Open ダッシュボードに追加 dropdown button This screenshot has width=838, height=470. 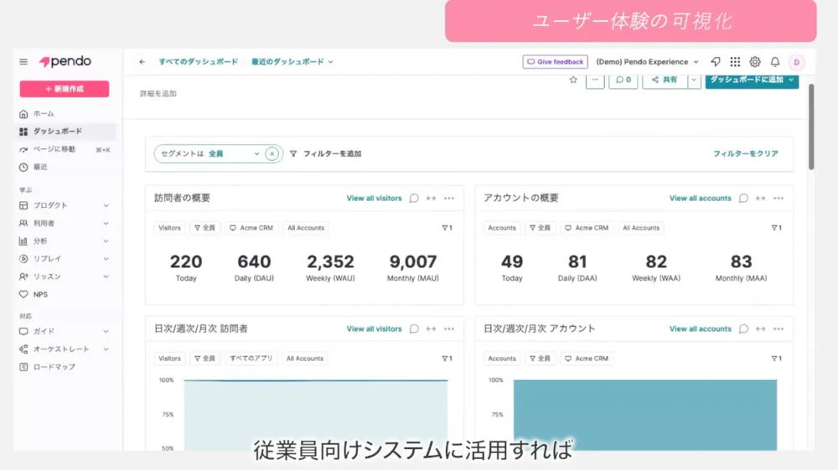752,80
